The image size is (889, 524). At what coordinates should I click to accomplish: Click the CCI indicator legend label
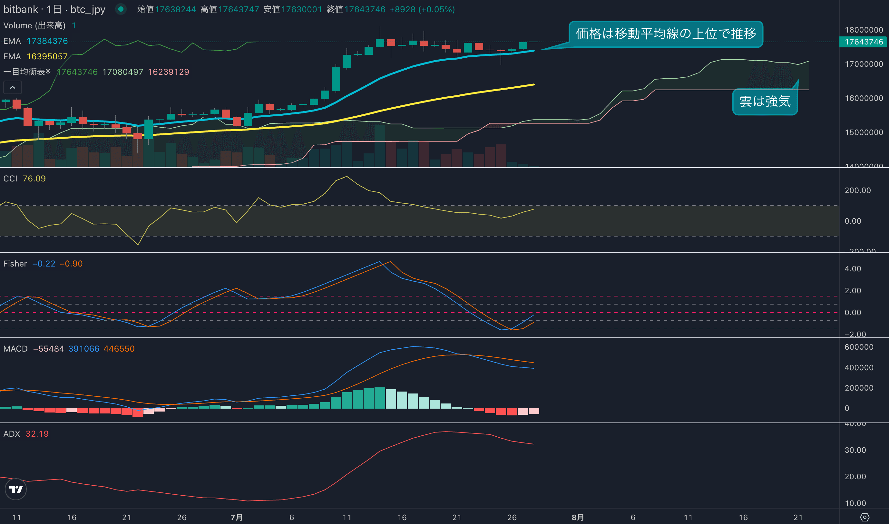[10, 179]
